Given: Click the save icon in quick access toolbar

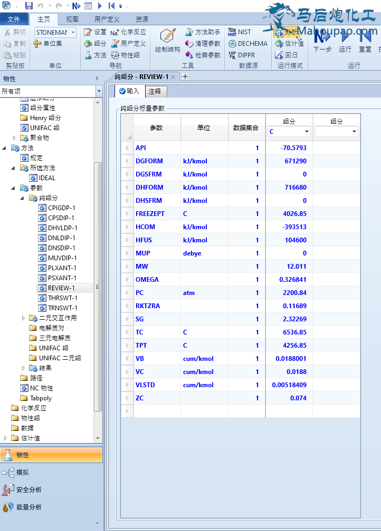Looking at the screenshot, I should 29,6.
